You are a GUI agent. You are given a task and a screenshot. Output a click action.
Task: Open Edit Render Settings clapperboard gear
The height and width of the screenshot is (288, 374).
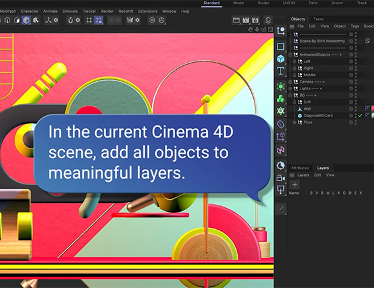tap(255, 20)
